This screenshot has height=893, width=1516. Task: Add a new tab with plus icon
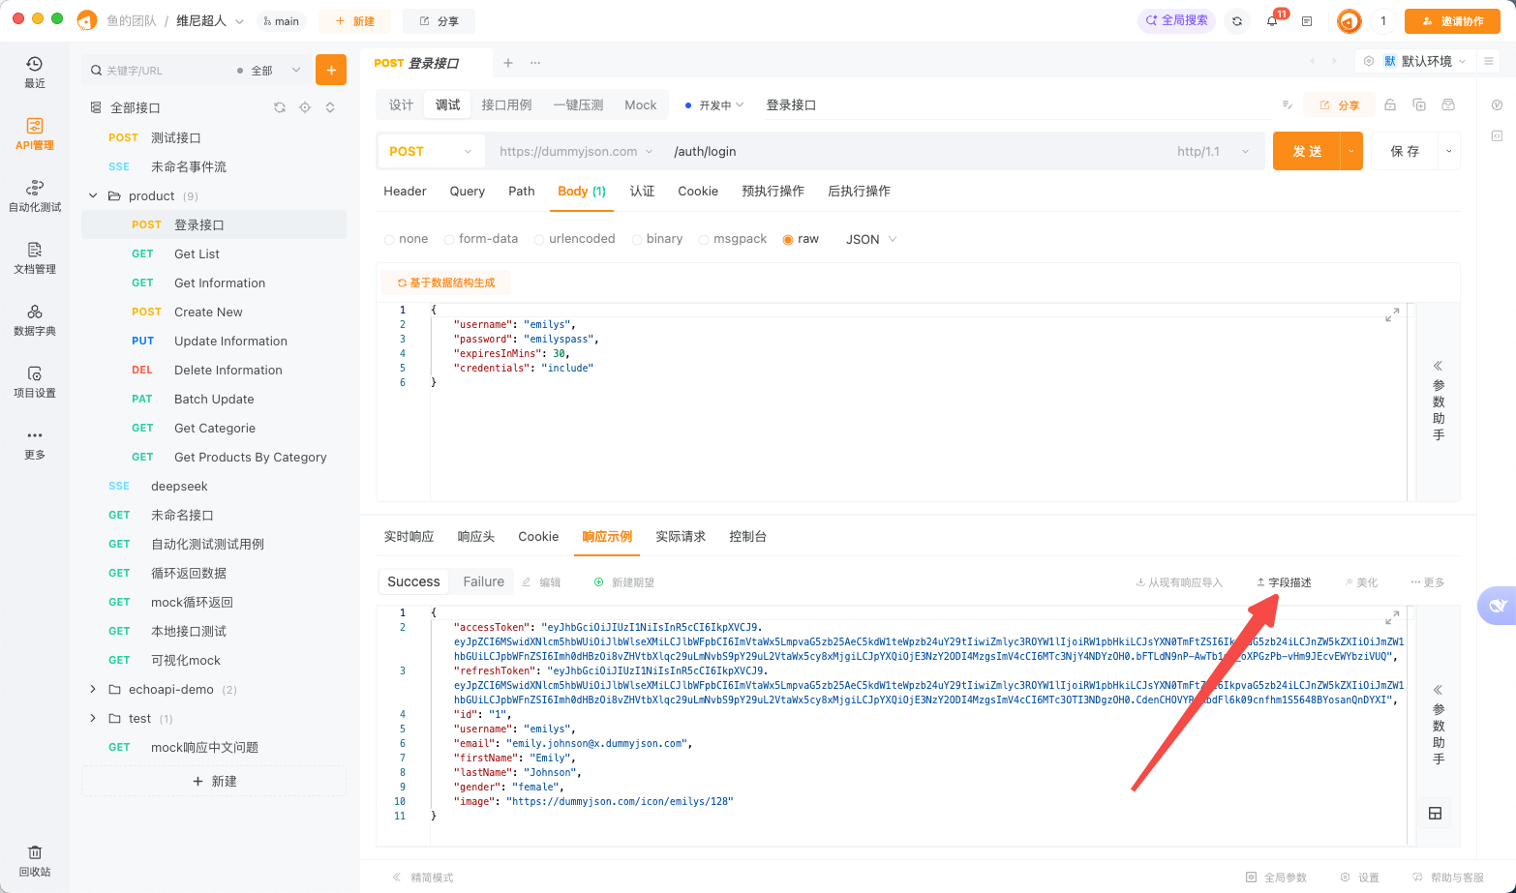(x=508, y=63)
